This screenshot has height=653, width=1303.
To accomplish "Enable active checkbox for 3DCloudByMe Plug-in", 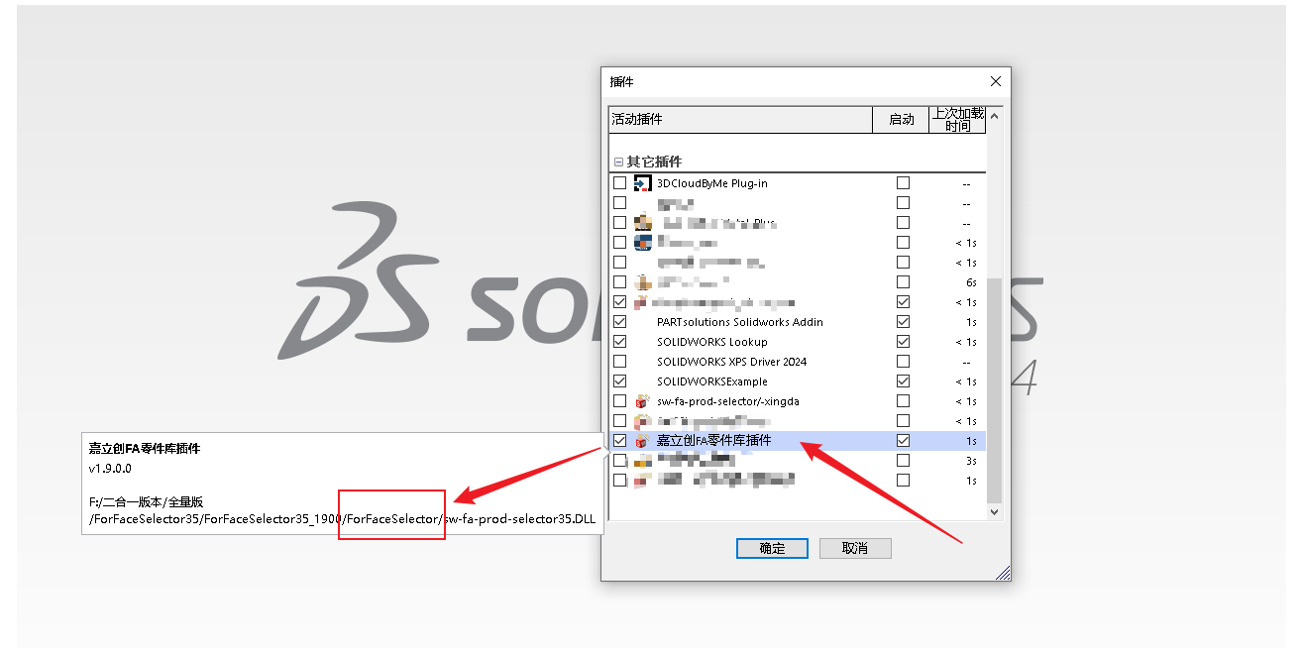I will 620,183.
